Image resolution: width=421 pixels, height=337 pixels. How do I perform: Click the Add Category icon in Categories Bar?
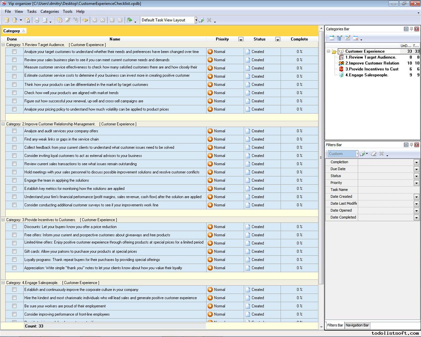[x=332, y=38]
